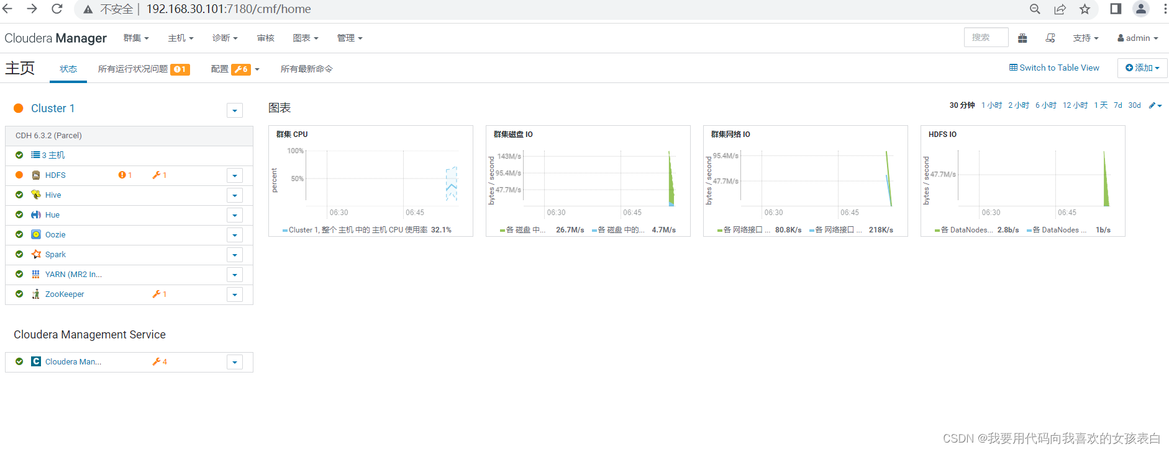The height and width of the screenshot is (450, 1169).
Task: Click in the 搜索 search field
Action: pos(986,38)
